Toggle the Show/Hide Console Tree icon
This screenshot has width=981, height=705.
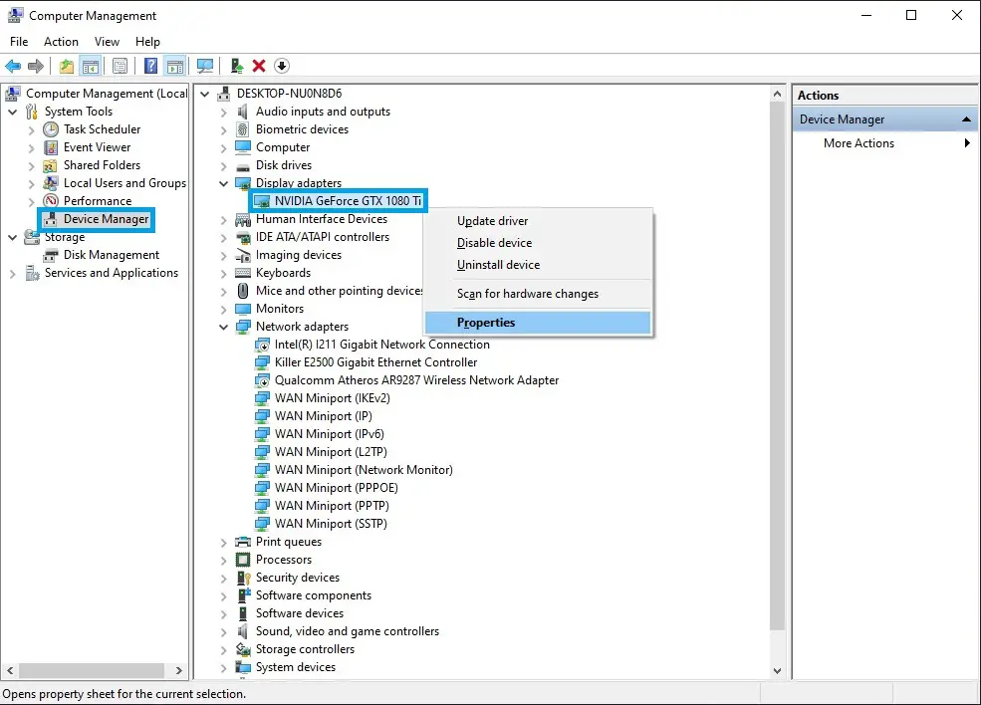tap(90, 66)
